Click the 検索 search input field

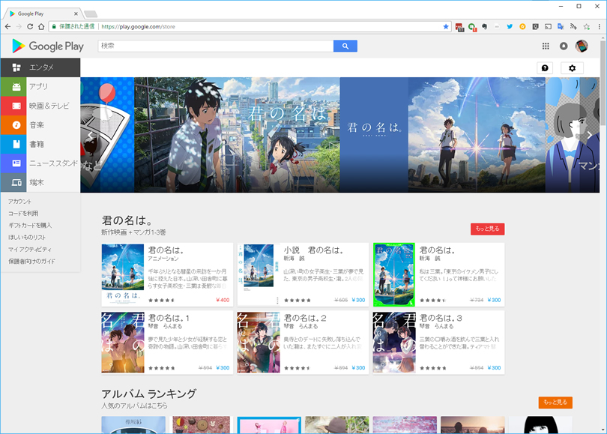point(216,46)
